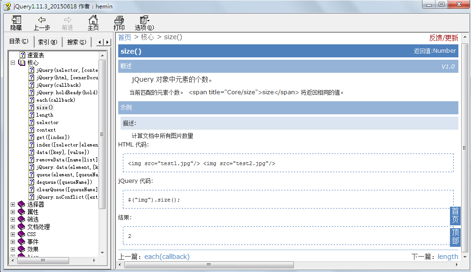The height and width of the screenshot is (272, 471).
Task: Click the floating 顶部 side button
Action: pyautogui.click(x=456, y=237)
